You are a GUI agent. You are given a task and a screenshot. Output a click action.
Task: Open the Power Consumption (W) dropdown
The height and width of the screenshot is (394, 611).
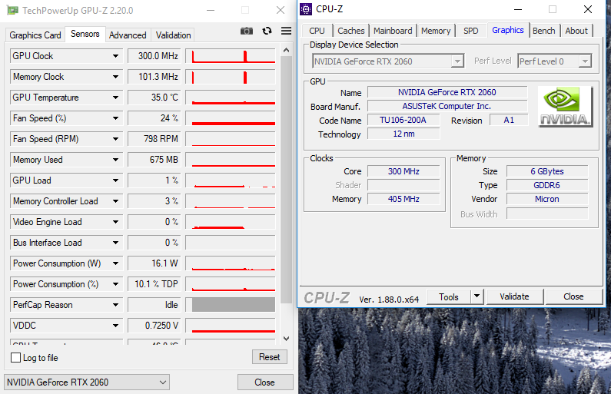[x=115, y=263]
